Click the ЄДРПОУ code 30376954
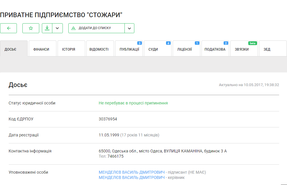 [x=108, y=119]
